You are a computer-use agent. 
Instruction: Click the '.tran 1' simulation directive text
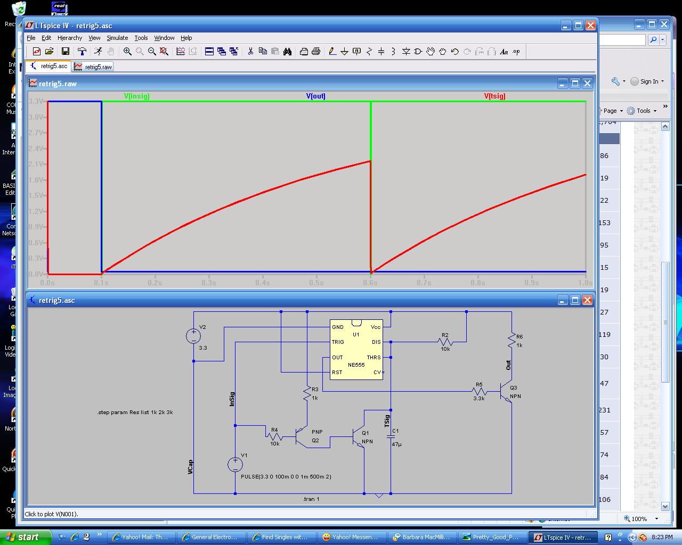click(x=311, y=499)
